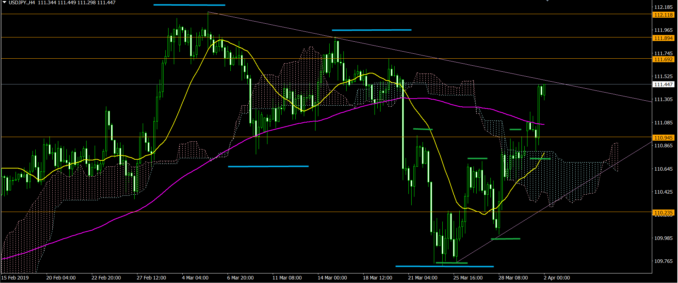Click the OHLC values 111.344 111.449 111.298 111.447
Screen dimensions: 678x283
click(x=77, y=2)
